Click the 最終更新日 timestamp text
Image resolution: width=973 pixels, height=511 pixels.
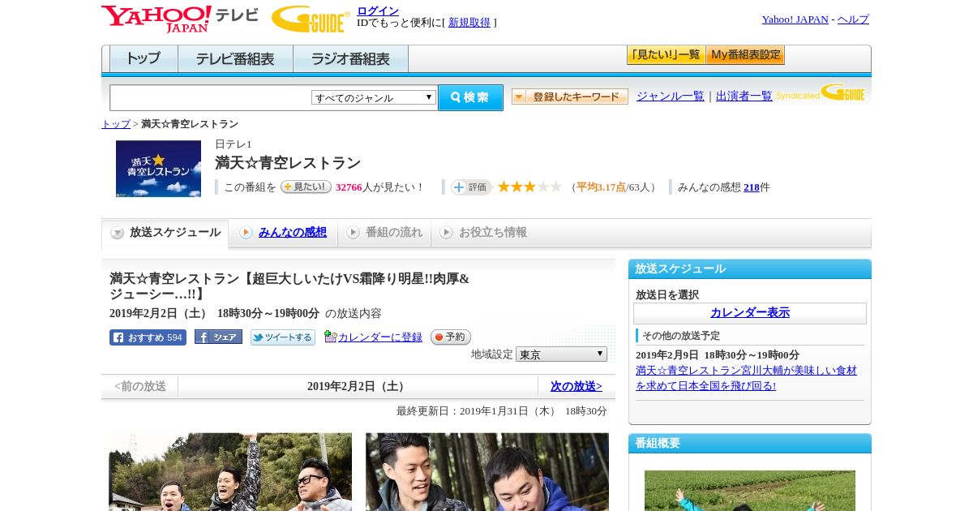(502, 411)
